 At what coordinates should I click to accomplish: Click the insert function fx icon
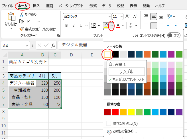(x=53, y=45)
